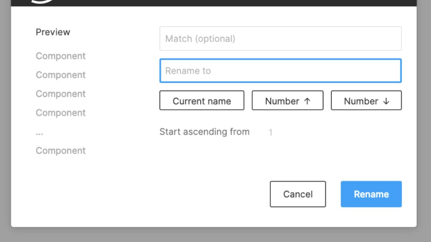Select the fourth Component preview entry
The height and width of the screenshot is (242, 431).
click(x=61, y=113)
